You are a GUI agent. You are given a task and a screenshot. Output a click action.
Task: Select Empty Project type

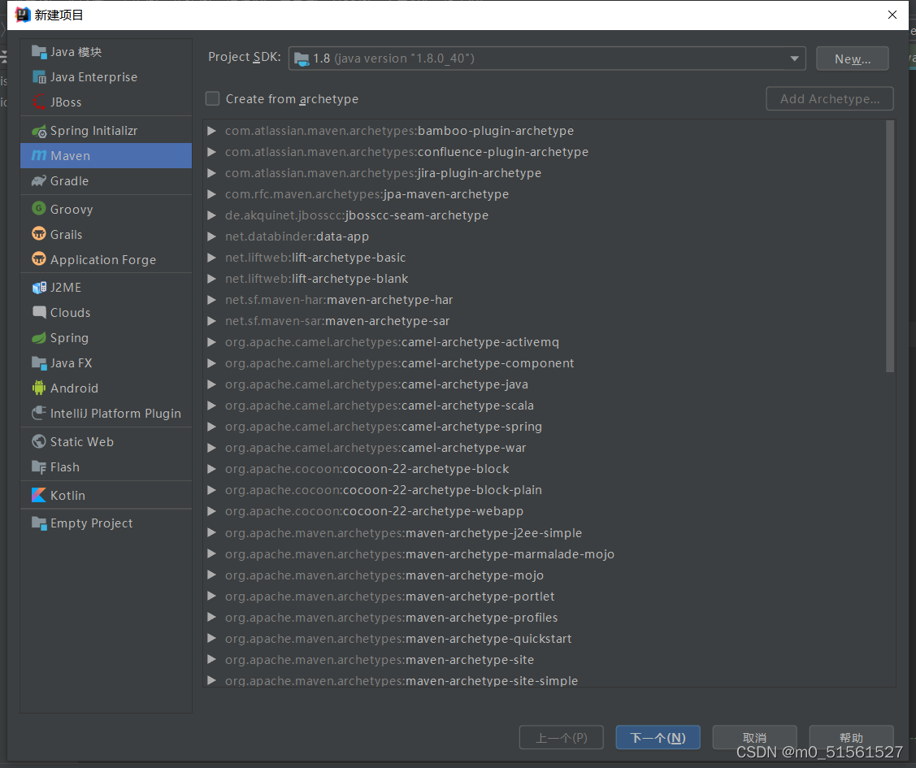coord(106,523)
